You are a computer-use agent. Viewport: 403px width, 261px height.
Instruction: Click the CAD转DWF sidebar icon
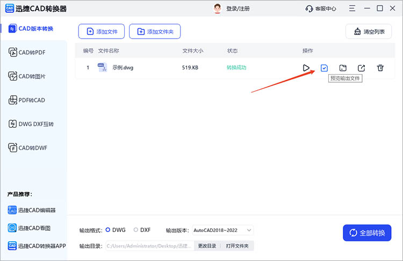pyautogui.click(x=12, y=148)
